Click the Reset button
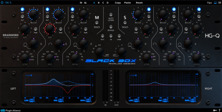The height and width of the screenshot is (112, 222). [x=139, y=3]
